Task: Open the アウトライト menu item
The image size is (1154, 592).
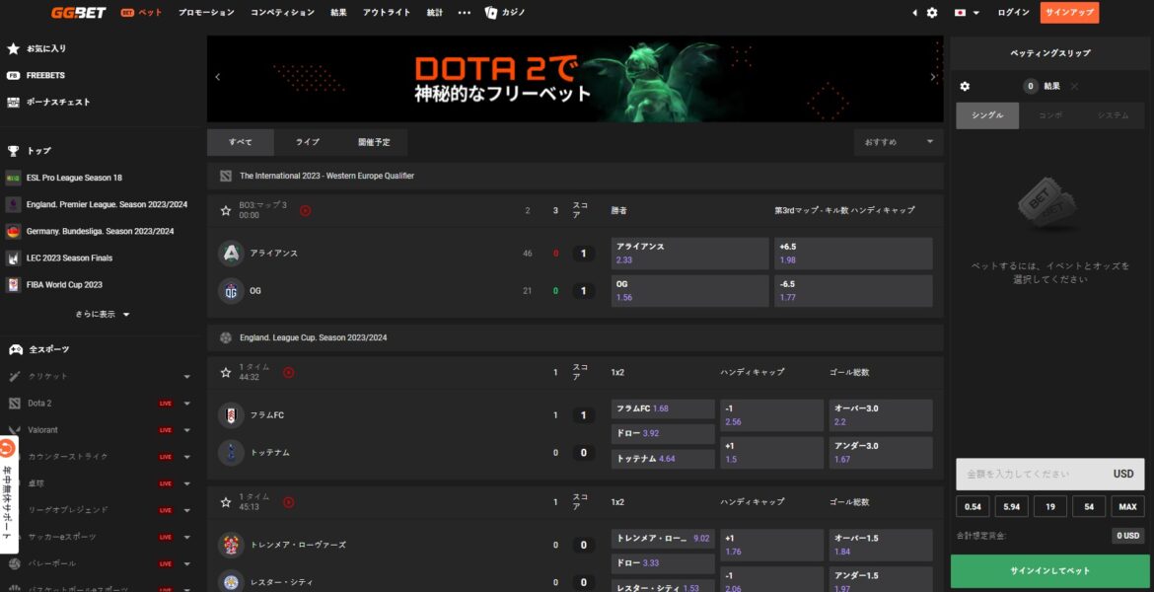Action: [387, 13]
